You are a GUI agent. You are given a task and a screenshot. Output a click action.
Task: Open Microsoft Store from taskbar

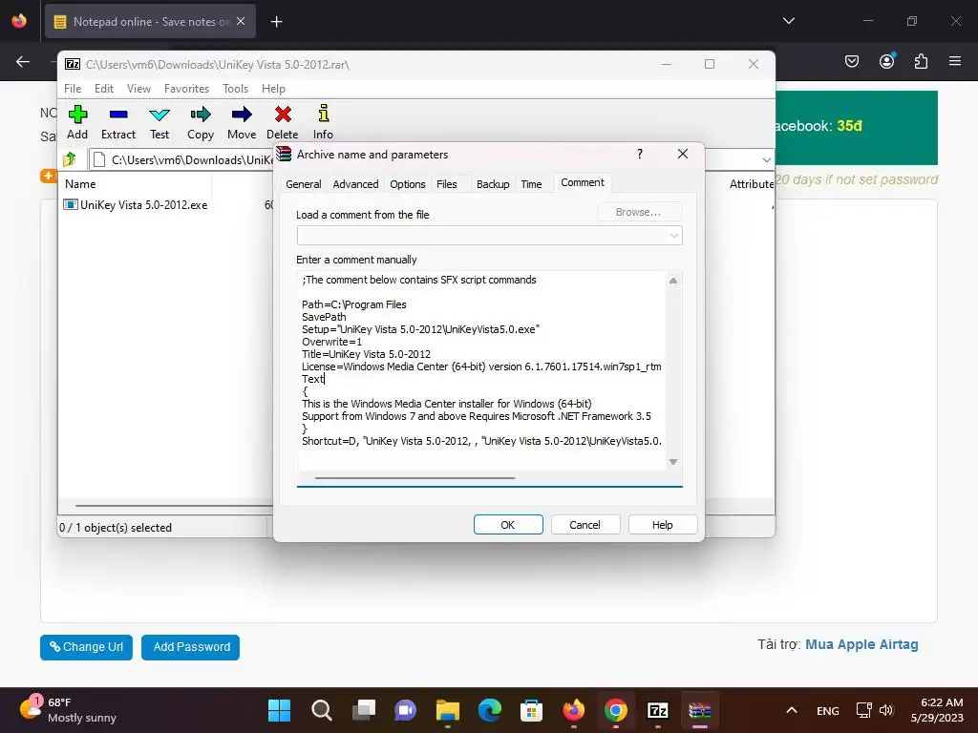coord(531,710)
